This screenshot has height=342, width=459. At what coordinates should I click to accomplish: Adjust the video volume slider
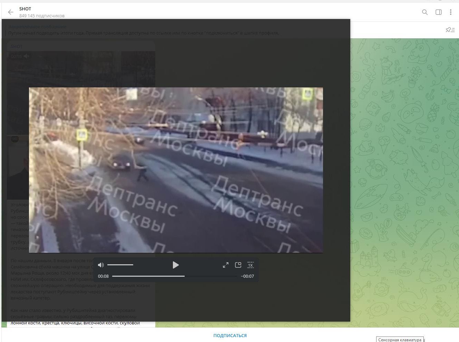(120, 265)
